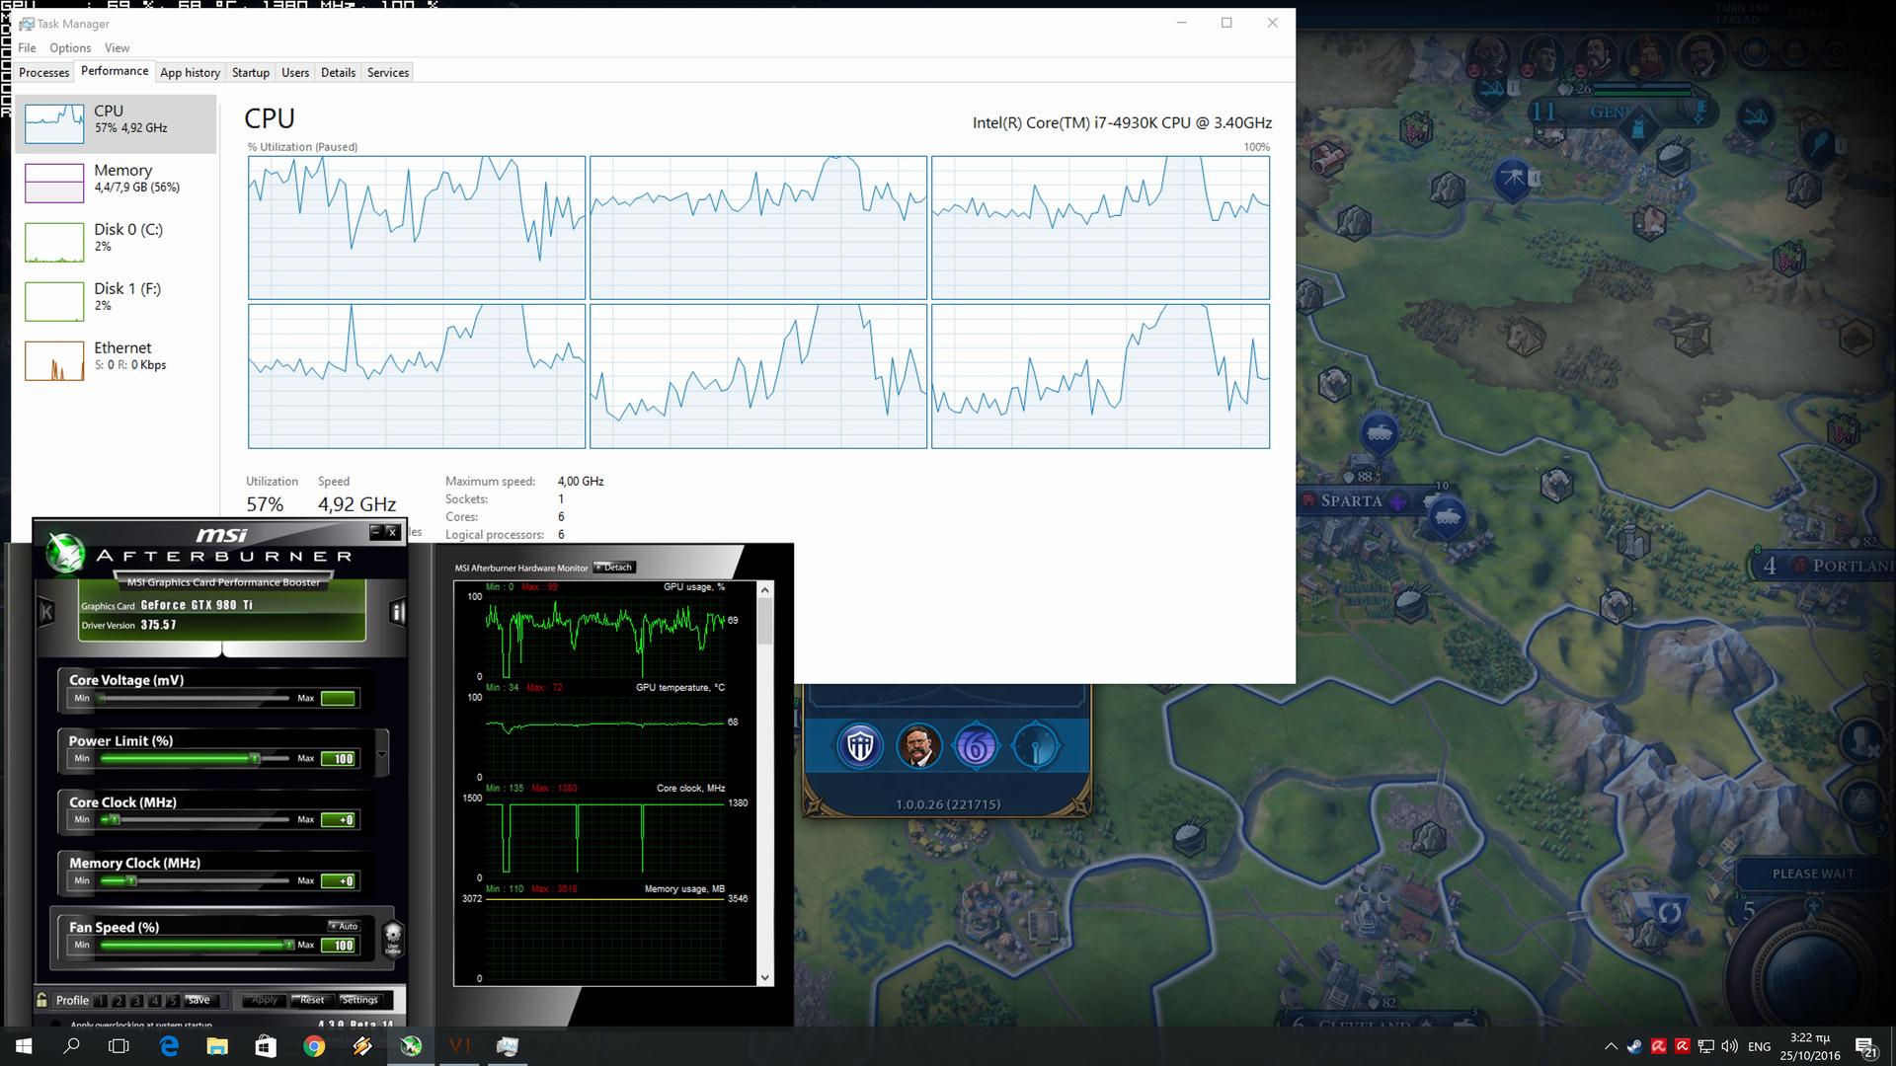Click the User Define fan gear icon

pyautogui.click(x=392, y=935)
